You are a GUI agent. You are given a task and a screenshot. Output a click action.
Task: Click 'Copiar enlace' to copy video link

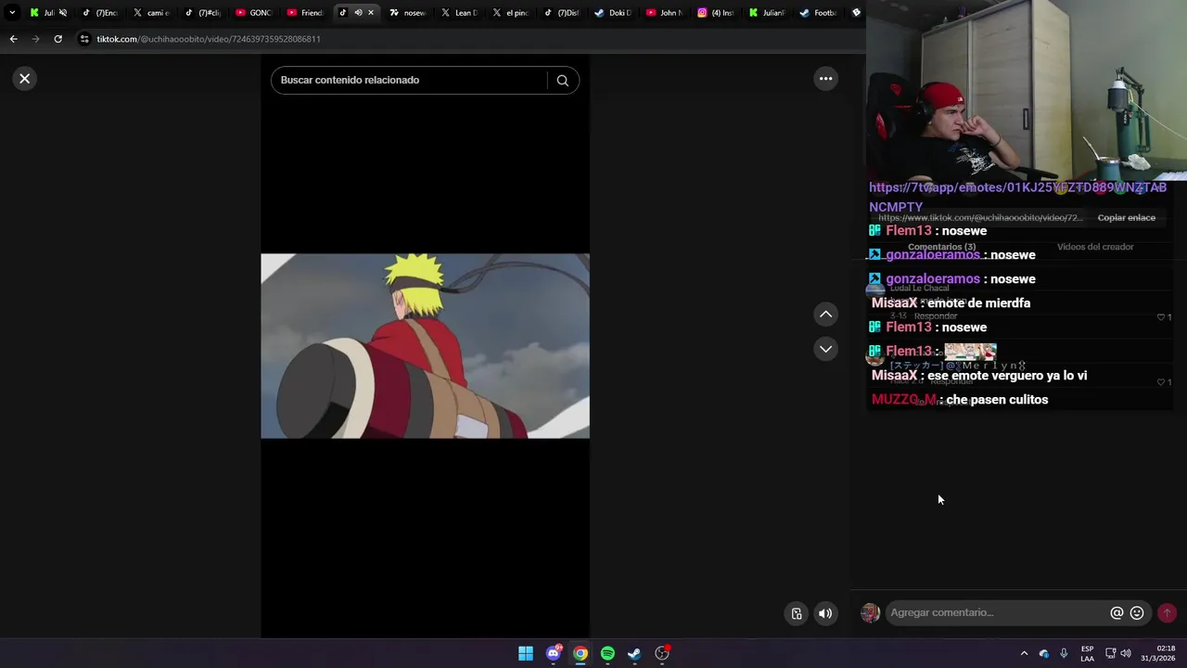1126,218
